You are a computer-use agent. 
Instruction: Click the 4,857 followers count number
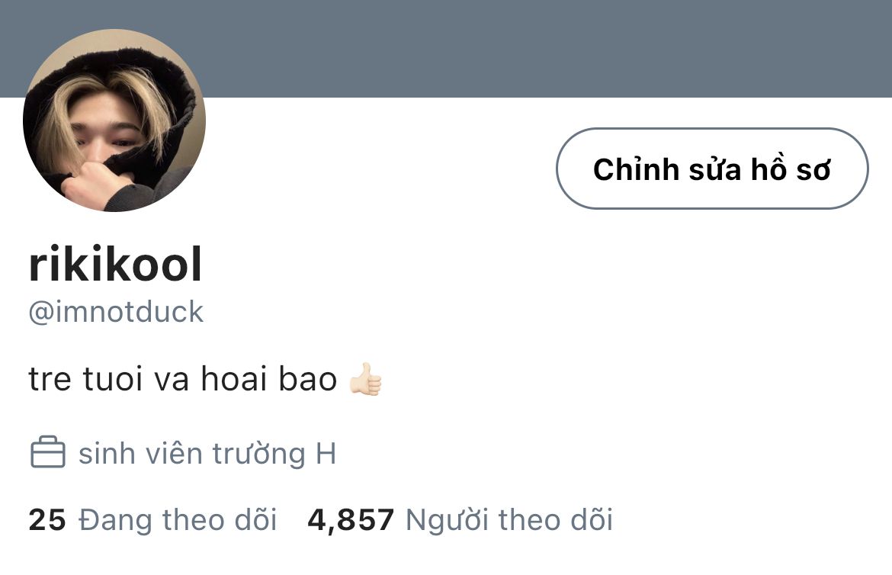[x=351, y=520]
